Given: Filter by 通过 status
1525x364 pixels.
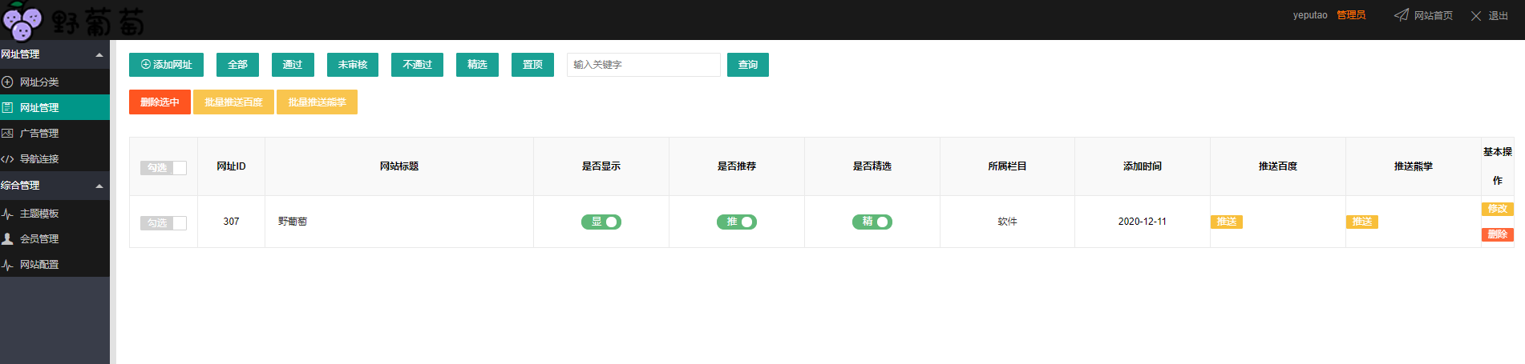Looking at the screenshot, I should 293,65.
